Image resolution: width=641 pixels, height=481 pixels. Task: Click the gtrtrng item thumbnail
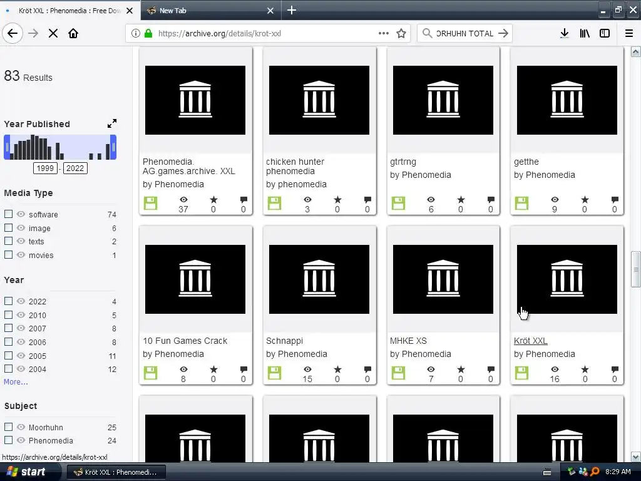(443, 100)
